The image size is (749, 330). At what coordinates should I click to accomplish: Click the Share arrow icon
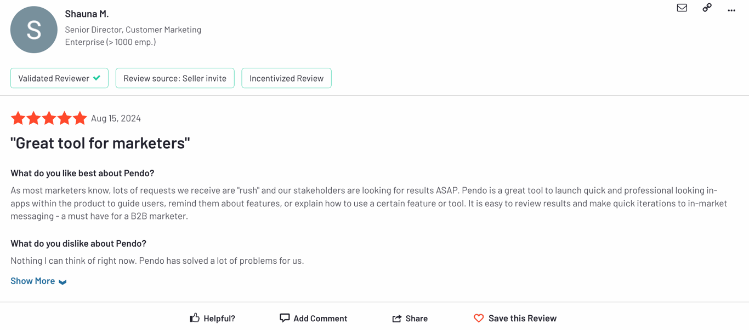pos(397,319)
